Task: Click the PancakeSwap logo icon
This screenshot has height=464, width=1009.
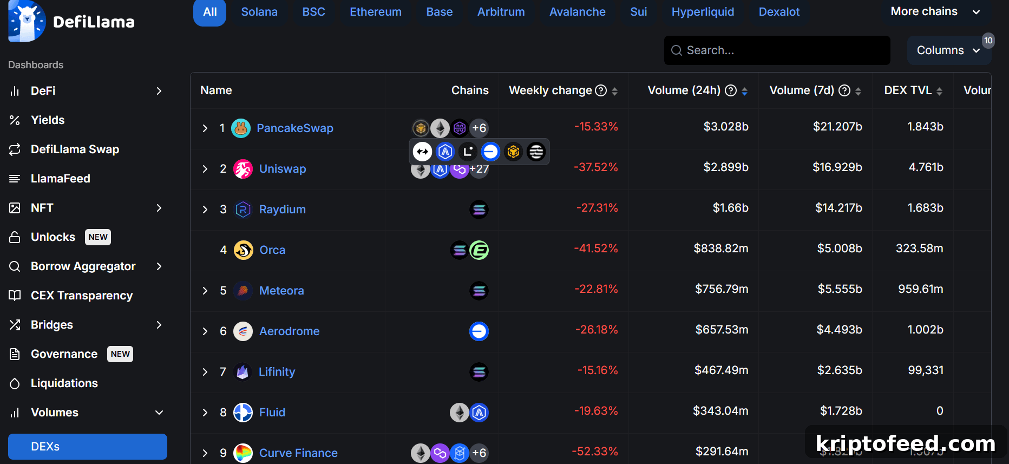Action: coord(241,128)
